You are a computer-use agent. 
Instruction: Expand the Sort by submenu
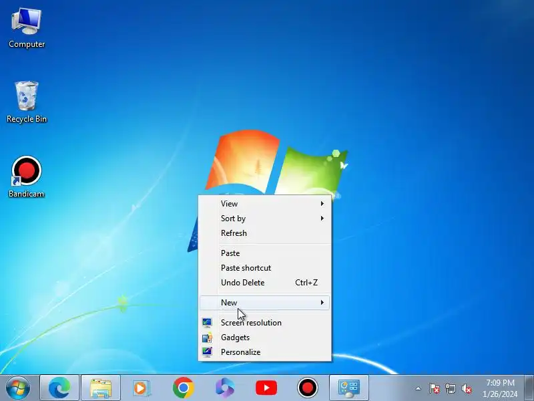(264, 219)
